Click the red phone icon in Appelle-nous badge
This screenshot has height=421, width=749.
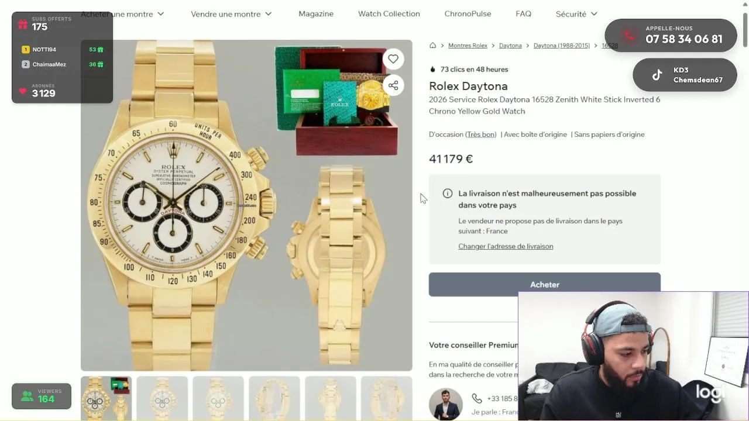pyautogui.click(x=629, y=36)
